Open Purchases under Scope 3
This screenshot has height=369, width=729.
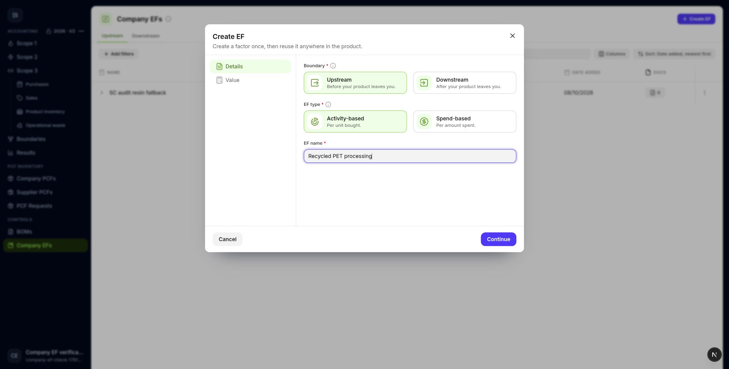(37, 84)
